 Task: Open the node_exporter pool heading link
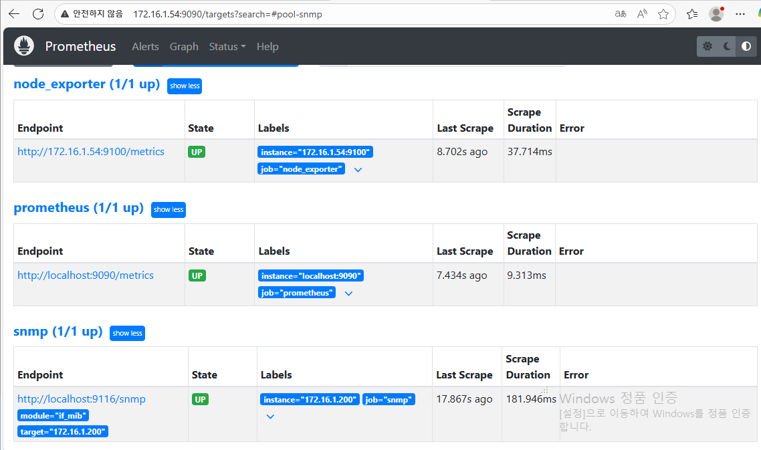pos(87,84)
